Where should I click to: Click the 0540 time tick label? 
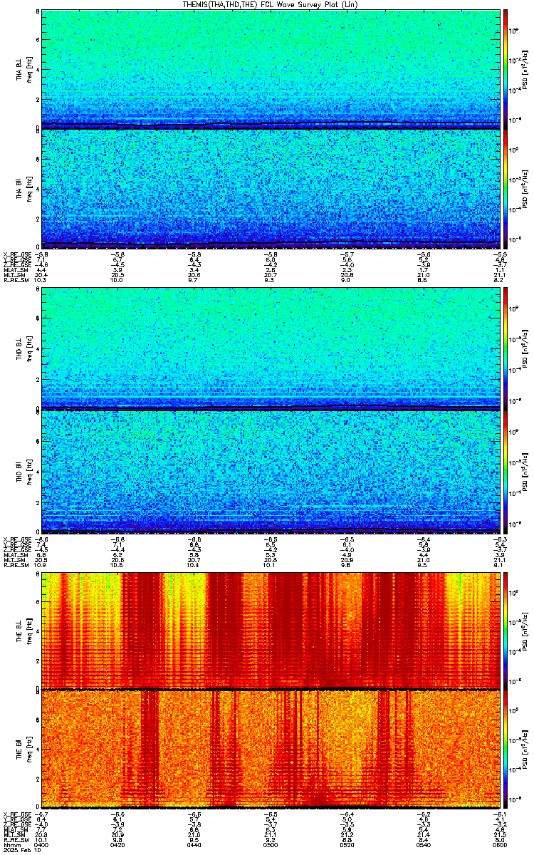pyautogui.click(x=425, y=844)
